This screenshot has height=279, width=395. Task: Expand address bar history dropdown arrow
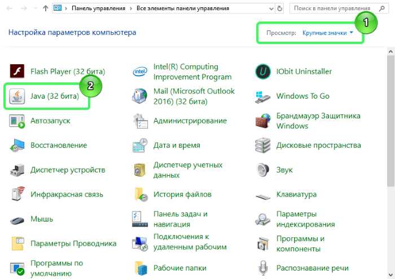271,8
